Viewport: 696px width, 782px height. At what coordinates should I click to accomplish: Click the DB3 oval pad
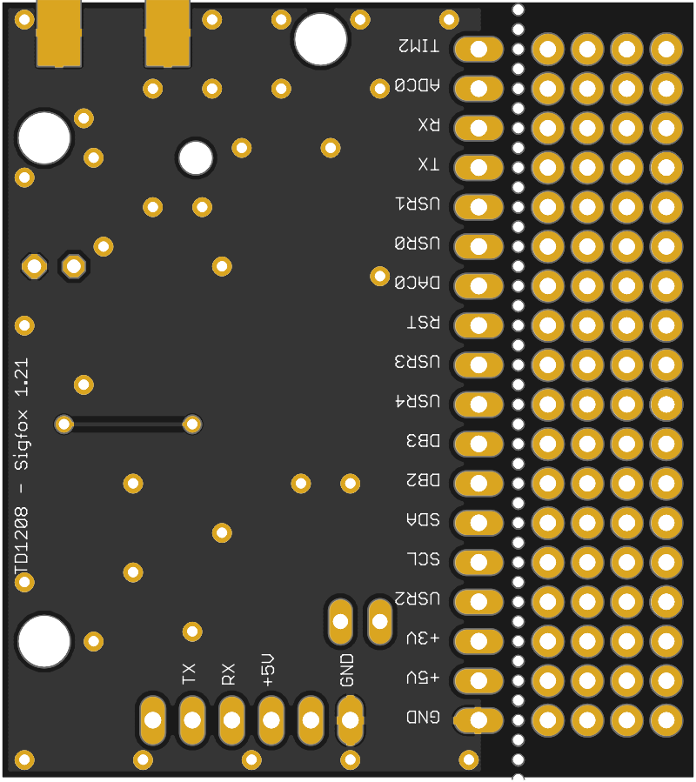(x=478, y=444)
